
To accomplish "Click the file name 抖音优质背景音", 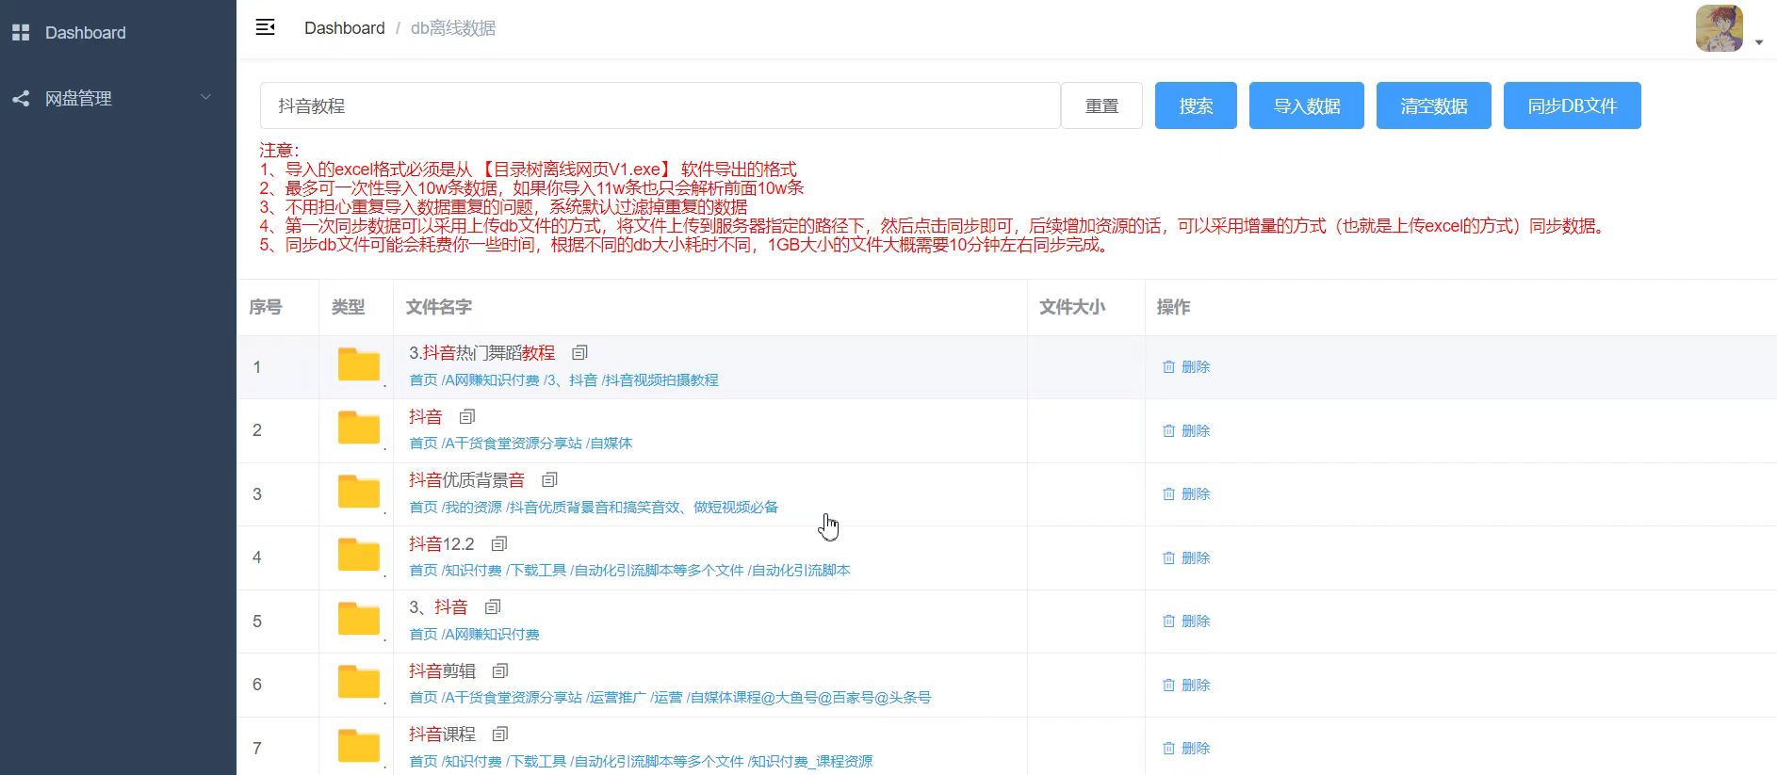I will click(x=466, y=480).
